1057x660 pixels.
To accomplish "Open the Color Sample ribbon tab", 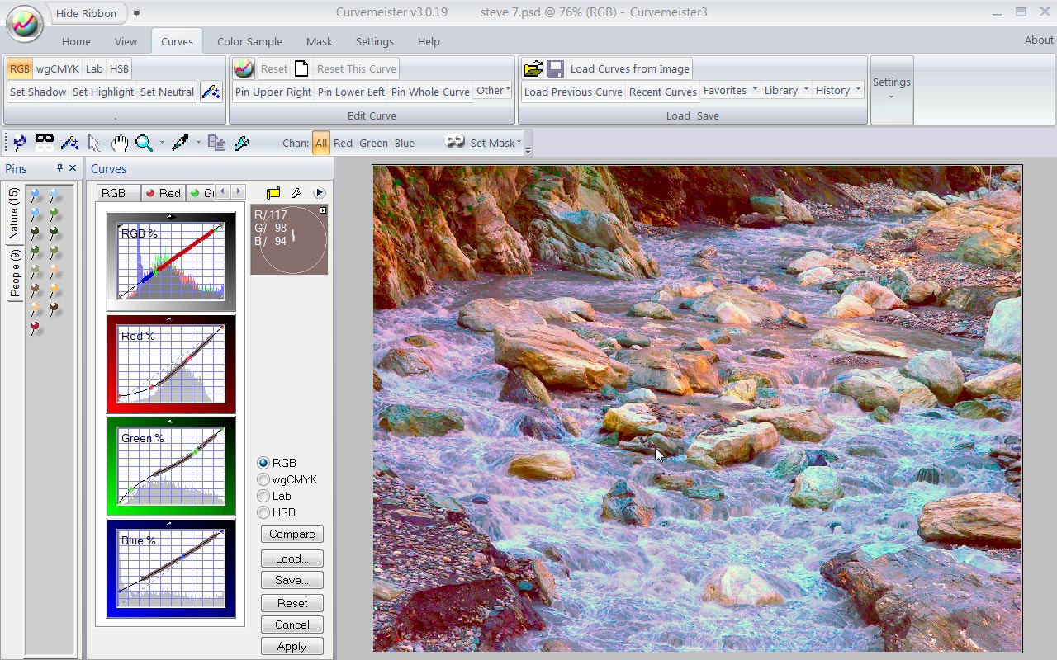I will click(x=249, y=41).
